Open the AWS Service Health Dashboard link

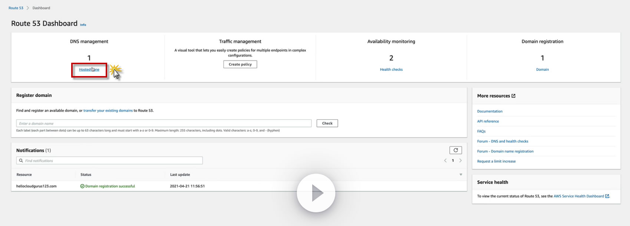(x=579, y=196)
